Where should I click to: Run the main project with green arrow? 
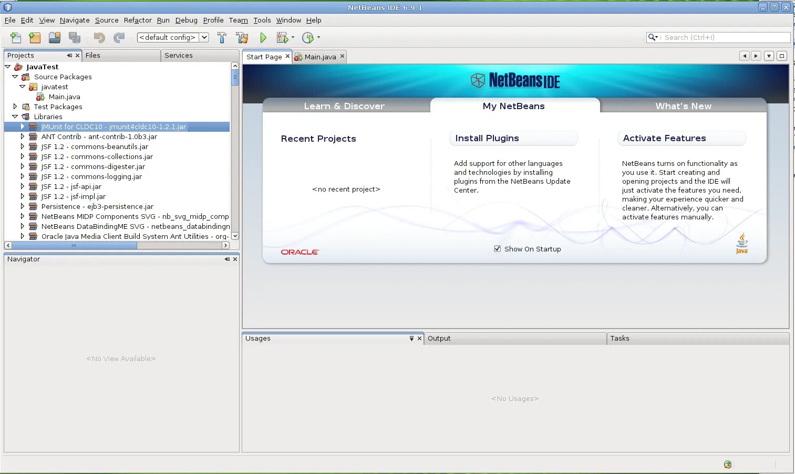pyautogui.click(x=263, y=37)
